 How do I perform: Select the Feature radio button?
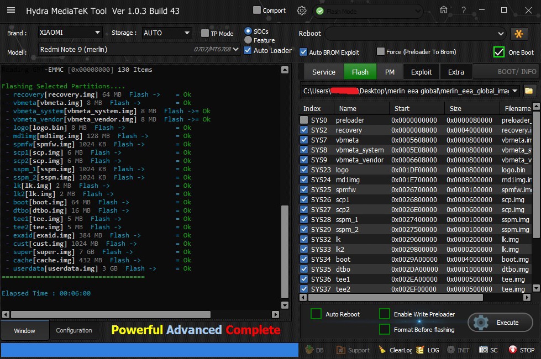248,40
